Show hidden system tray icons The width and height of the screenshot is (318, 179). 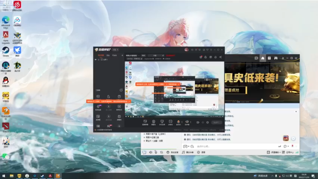click(272, 176)
